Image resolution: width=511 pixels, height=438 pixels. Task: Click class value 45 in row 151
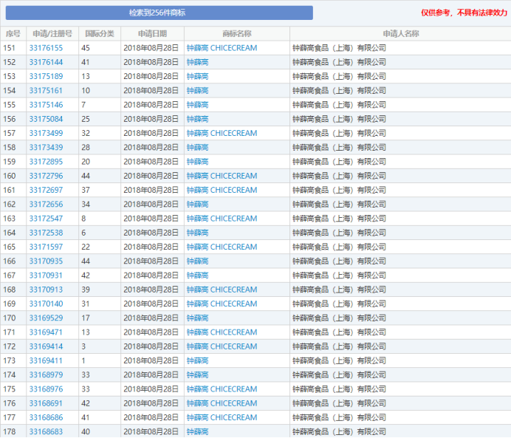[x=86, y=48]
